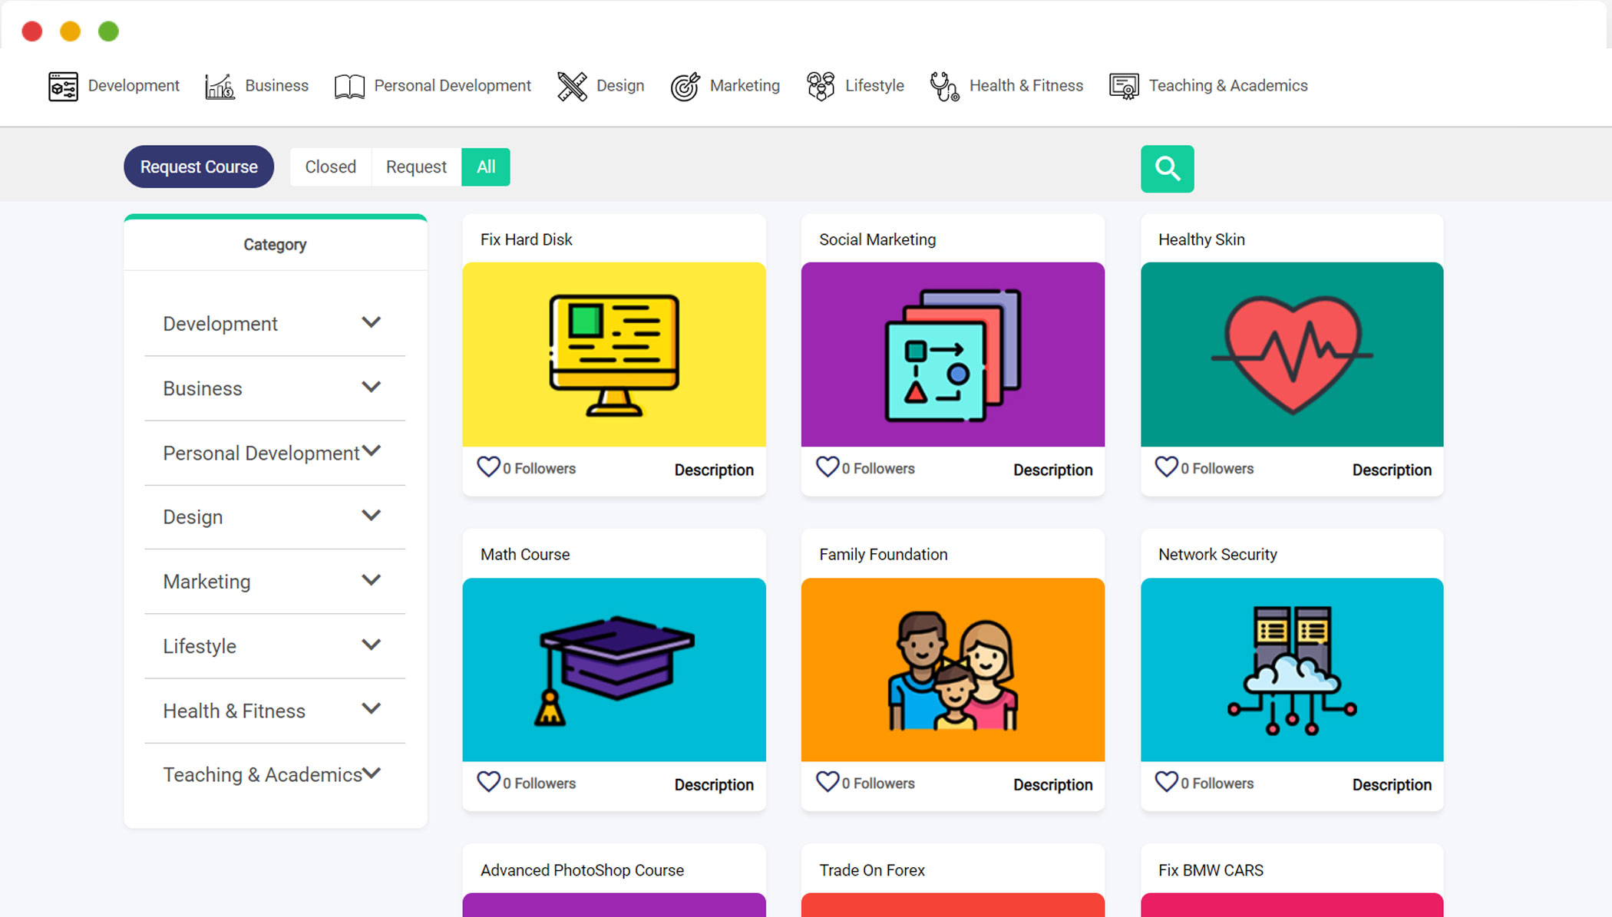The image size is (1612, 917).
Task: Expand the Marketing category chevron
Action: [372, 580]
